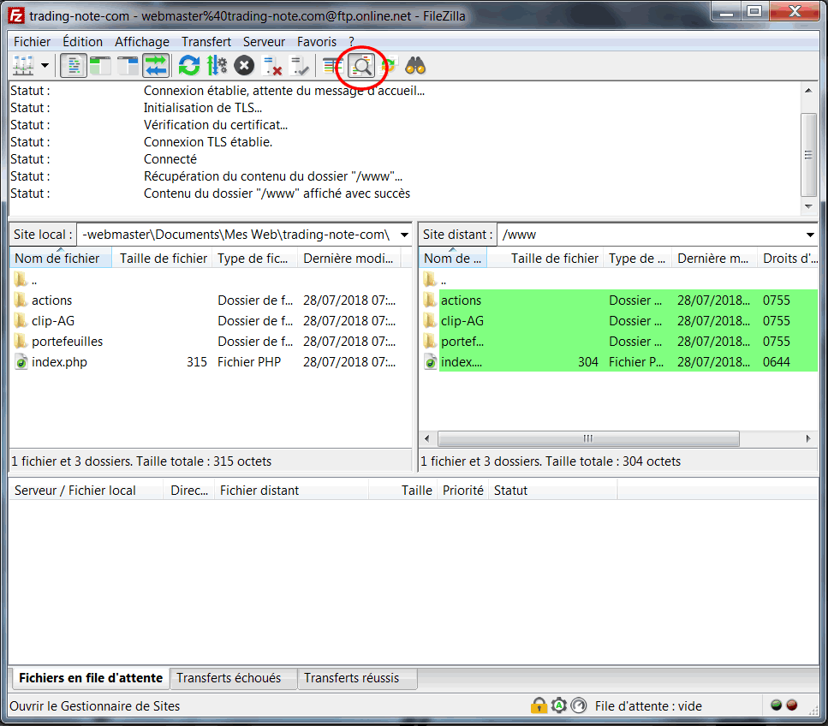This screenshot has width=828, height=726.
Task: Open the Site Manager icon
Action: pos(23,66)
